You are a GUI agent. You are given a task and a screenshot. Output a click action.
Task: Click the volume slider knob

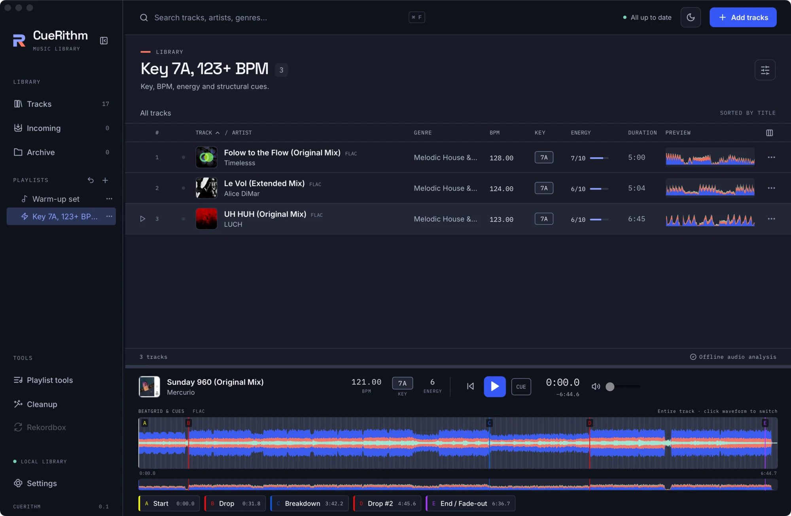610,386
